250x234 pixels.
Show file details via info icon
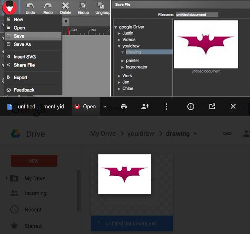click(x=191, y=107)
